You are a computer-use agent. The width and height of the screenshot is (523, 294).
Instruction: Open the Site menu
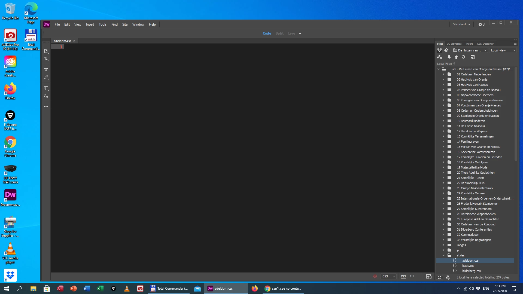(x=125, y=24)
